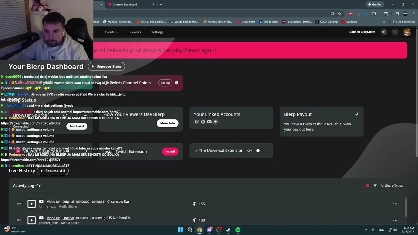
Task: Open Gemini button in Chrome
Action: point(375,5)
